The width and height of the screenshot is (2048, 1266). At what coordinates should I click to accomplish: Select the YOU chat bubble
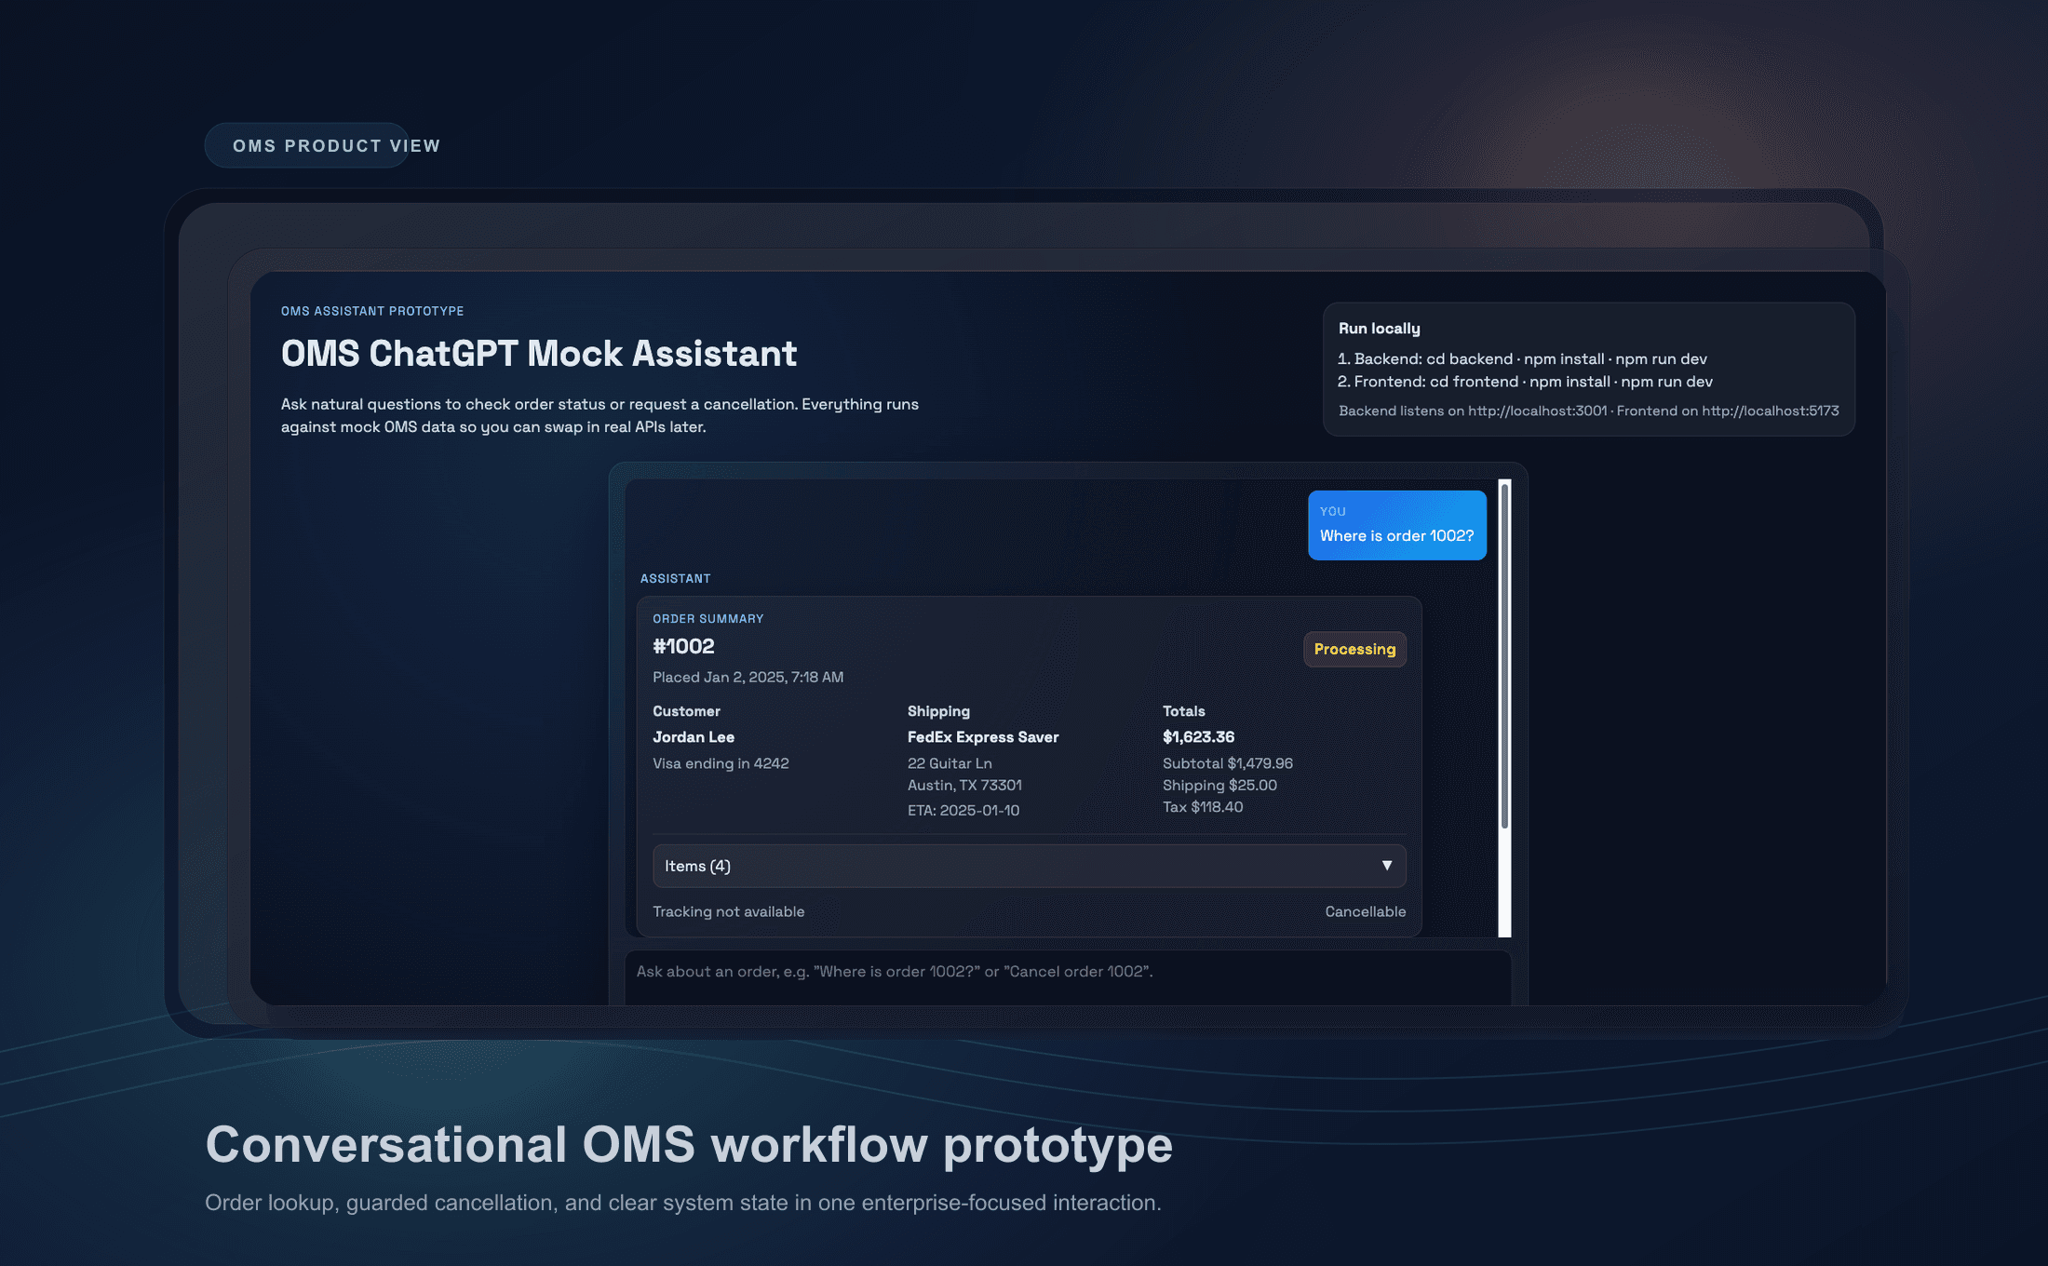pyautogui.click(x=1396, y=525)
